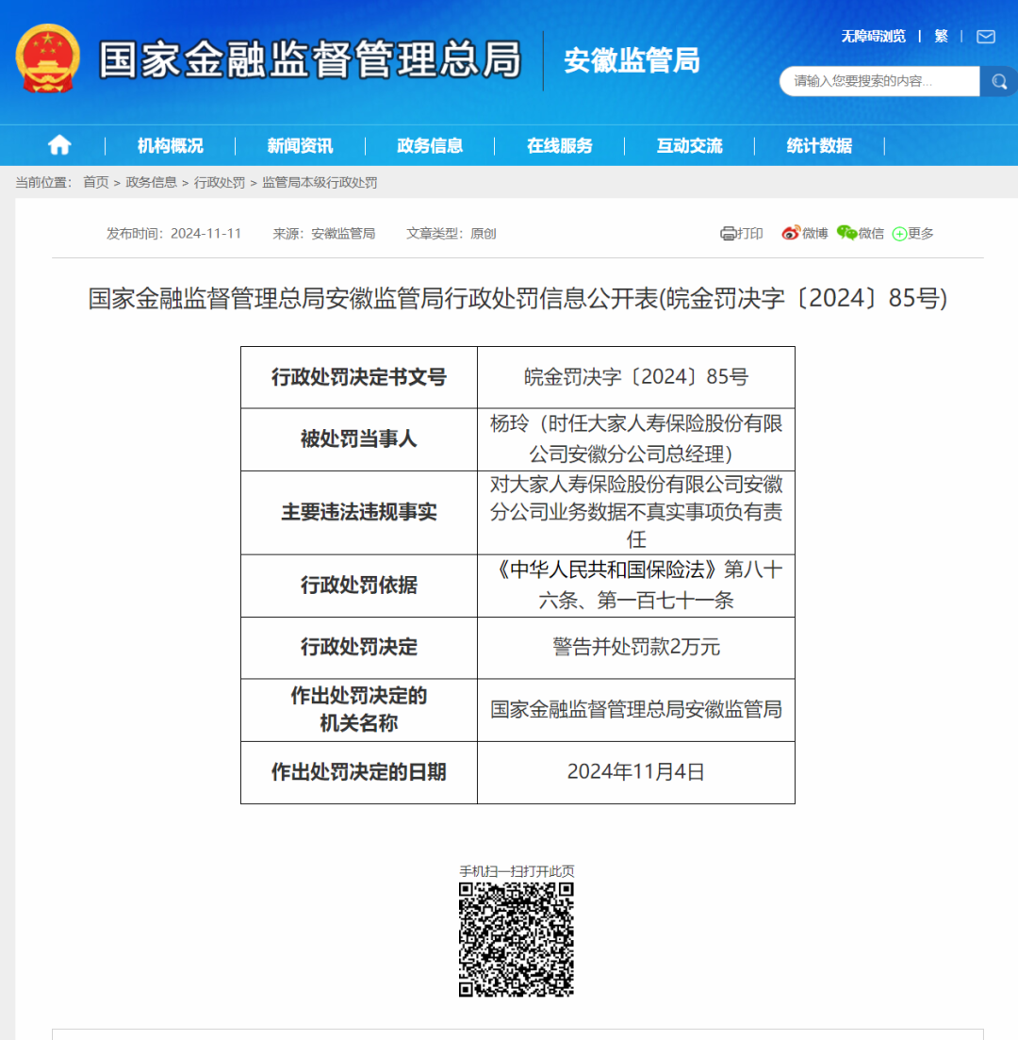Select the publish date 2024-11-11
Image resolution: width=1018 pixels, height=1040 pixels.
point(205,234)
